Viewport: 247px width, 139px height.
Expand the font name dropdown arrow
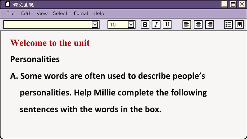(95, 25)
